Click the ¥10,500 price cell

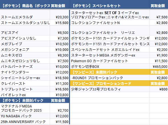pyautogui.click(x=60, y=44)
